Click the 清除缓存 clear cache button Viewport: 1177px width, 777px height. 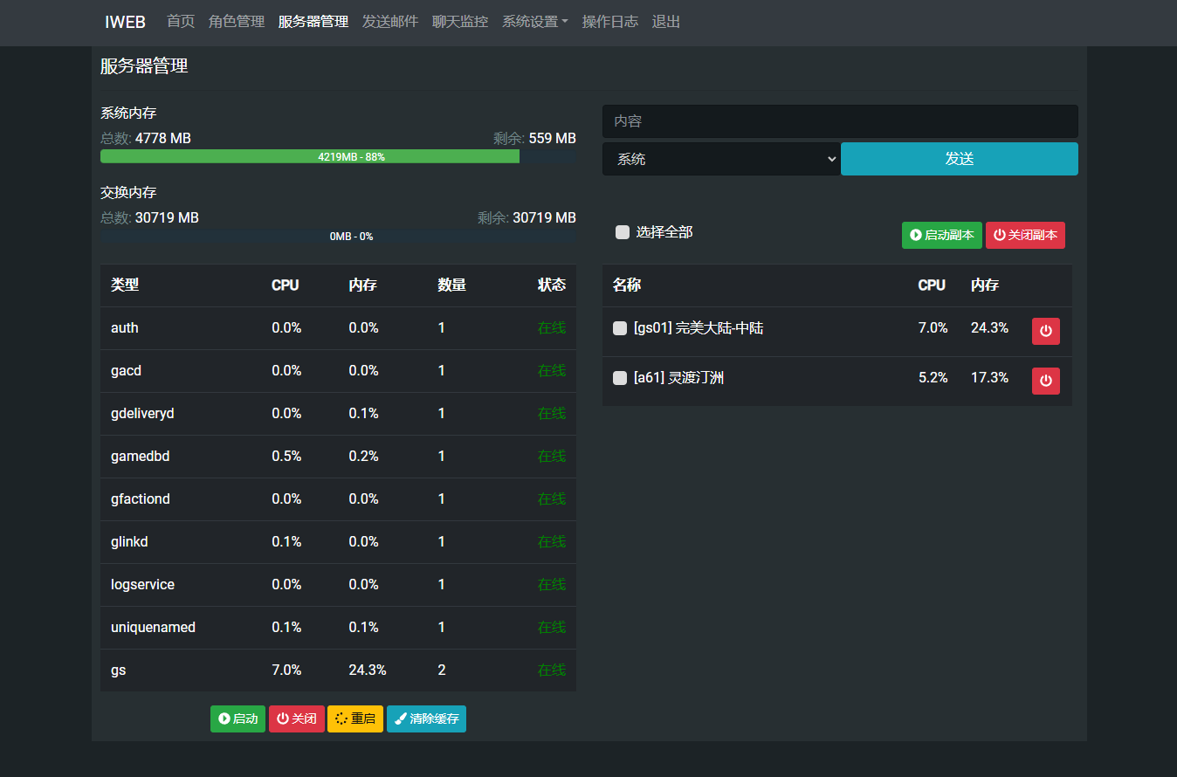click(x=426, y=719)
